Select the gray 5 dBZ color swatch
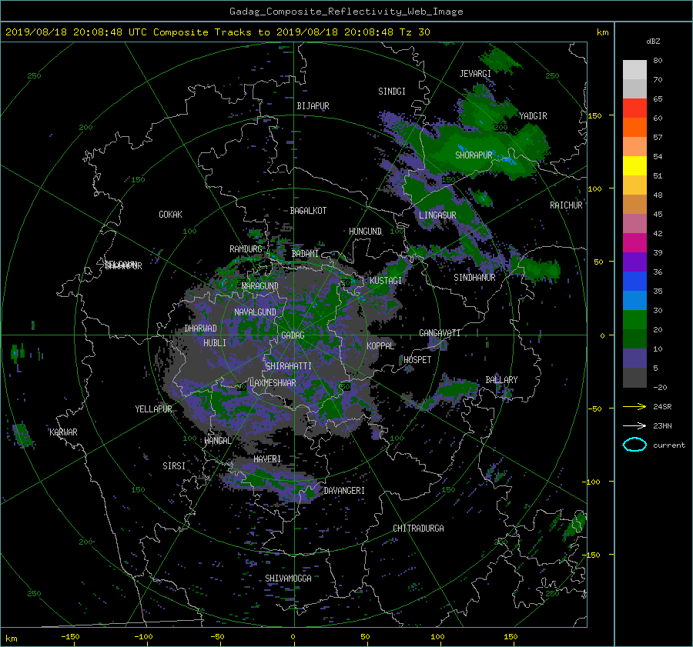This screenshot has height=647, width=693. point(634,377)
